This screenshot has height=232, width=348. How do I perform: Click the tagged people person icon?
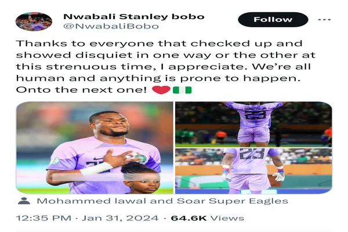(x=24, y=201)
